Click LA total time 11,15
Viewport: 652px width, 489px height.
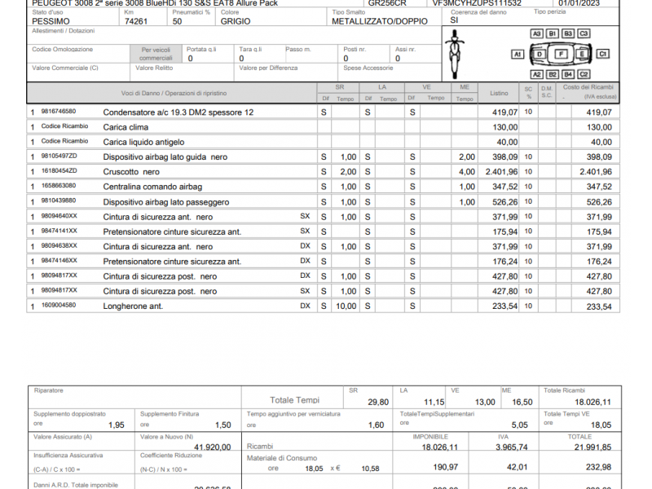(x=434, y=402)
